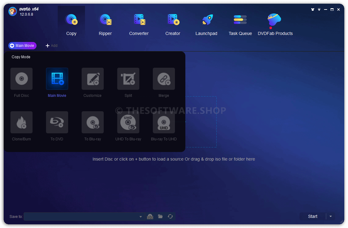Click the version number 12.0.6.8

(x=26, y=14)
